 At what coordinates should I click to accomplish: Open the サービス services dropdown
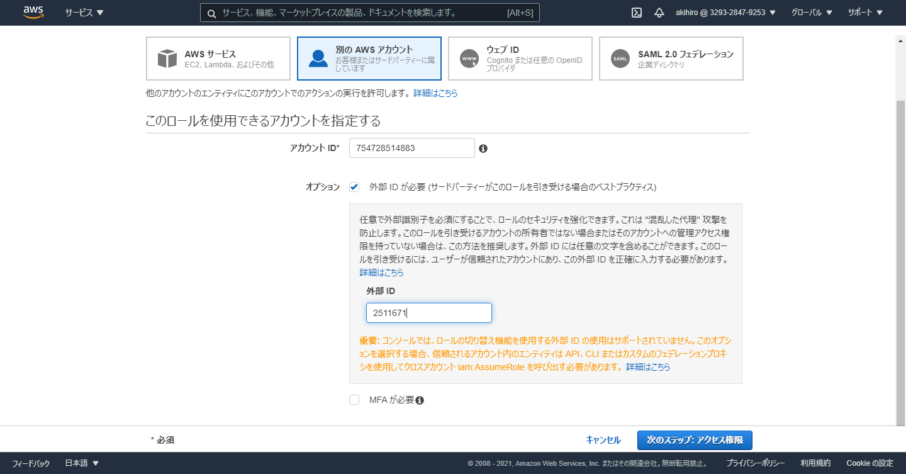84,13
